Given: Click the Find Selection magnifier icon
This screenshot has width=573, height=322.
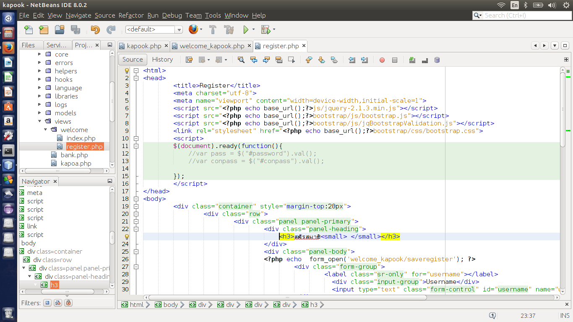Looking at the screenshot, I should point(241,60).
